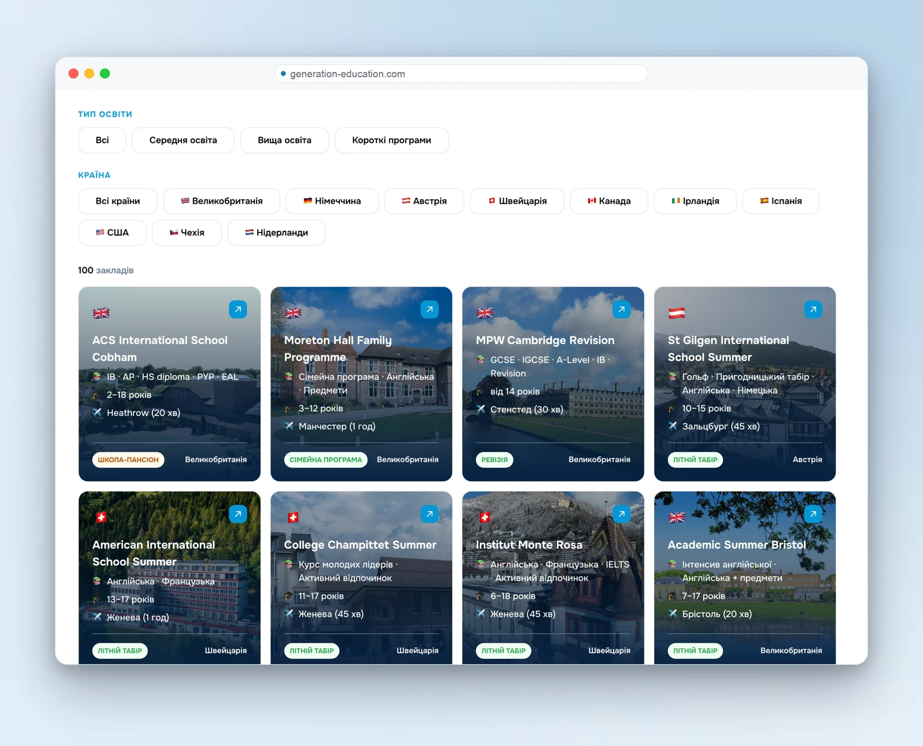Open American International School Summer arrow icon
923x746 pixels.
click(x=238, y=514)
